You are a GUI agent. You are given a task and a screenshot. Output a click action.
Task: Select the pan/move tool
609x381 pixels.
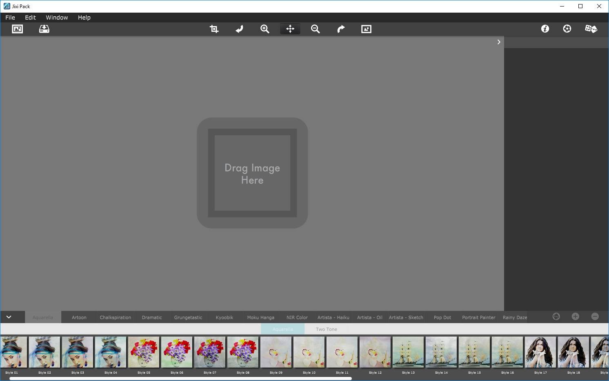pos(290,29)
